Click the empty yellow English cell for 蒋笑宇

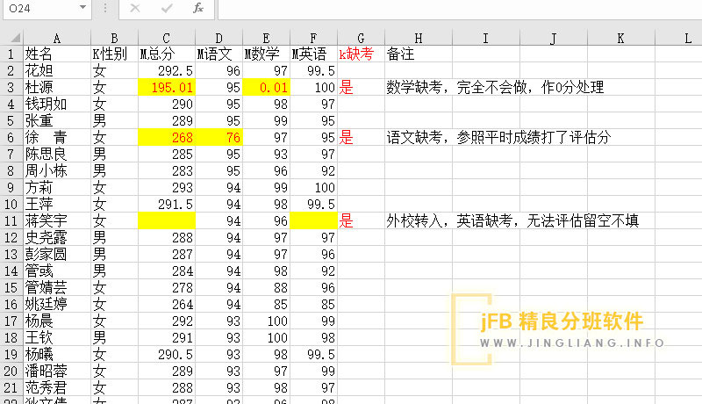pyautogui.click(x=313, y=220)
